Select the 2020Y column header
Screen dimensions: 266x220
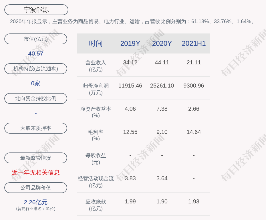[x=162, y=43]
